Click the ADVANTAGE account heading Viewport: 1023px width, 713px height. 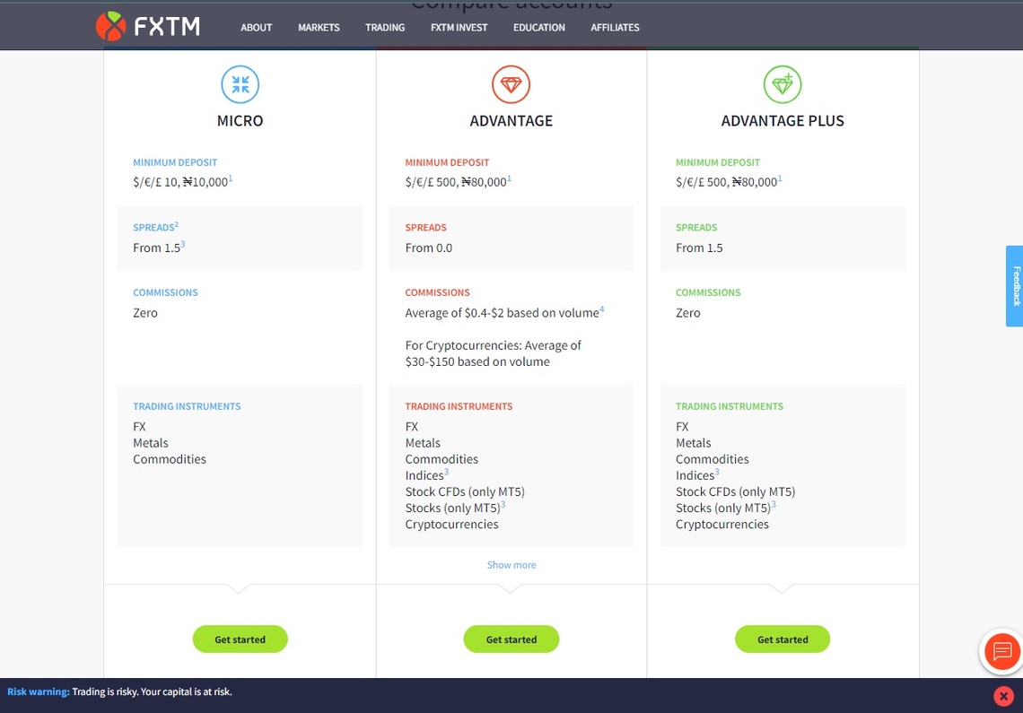pyautogui.click(x=511, y=121)
